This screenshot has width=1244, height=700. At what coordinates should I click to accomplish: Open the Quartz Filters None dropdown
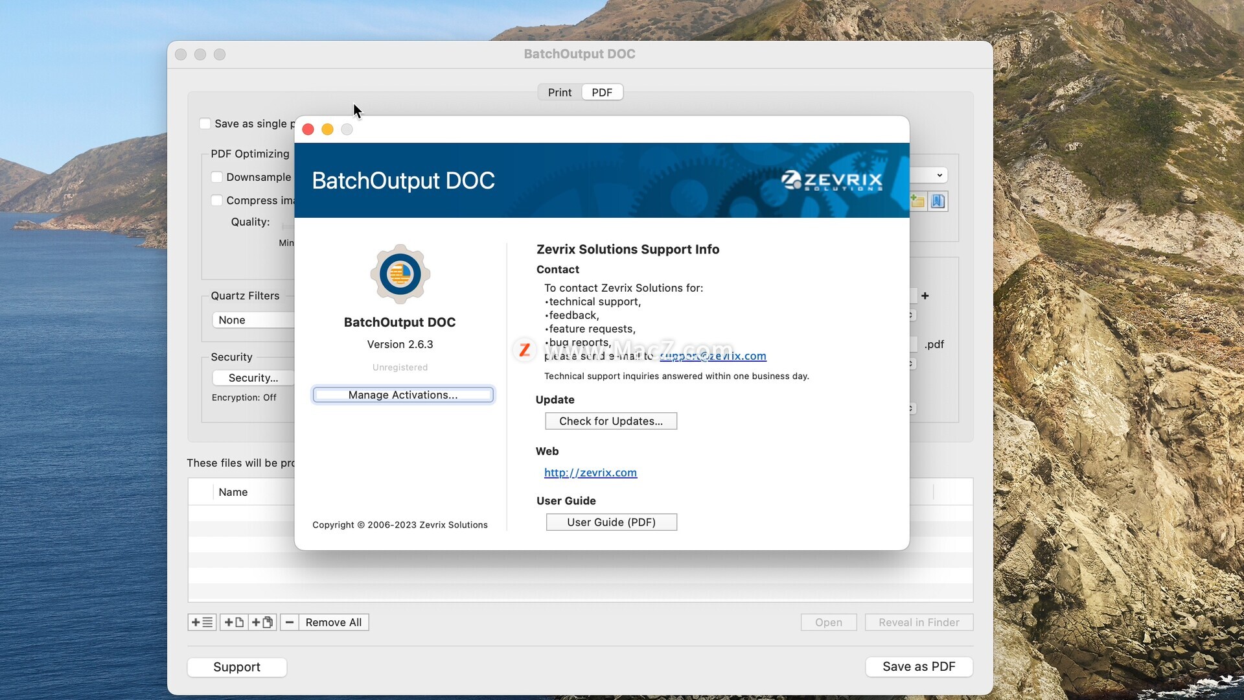[x=253, y=320]
